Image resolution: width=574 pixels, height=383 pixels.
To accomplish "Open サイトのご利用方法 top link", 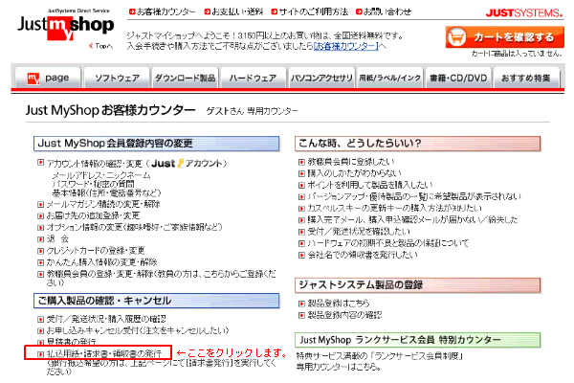I will [310, 11].
